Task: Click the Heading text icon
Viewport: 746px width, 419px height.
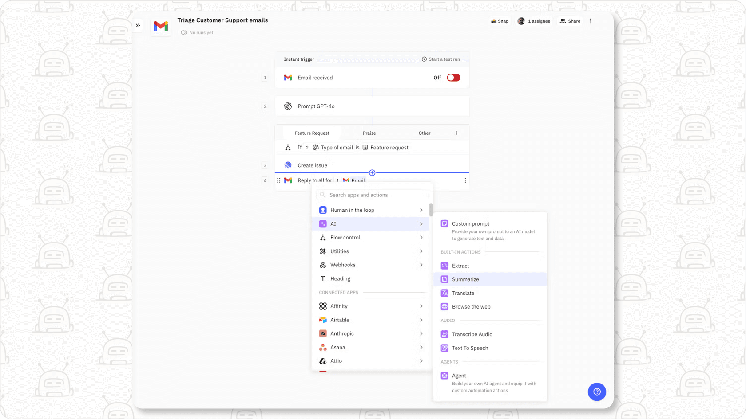Action: (x=323, y=278)
